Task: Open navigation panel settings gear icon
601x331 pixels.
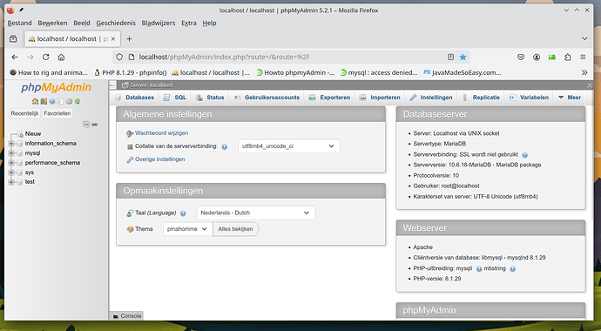Action: point(69,102)
